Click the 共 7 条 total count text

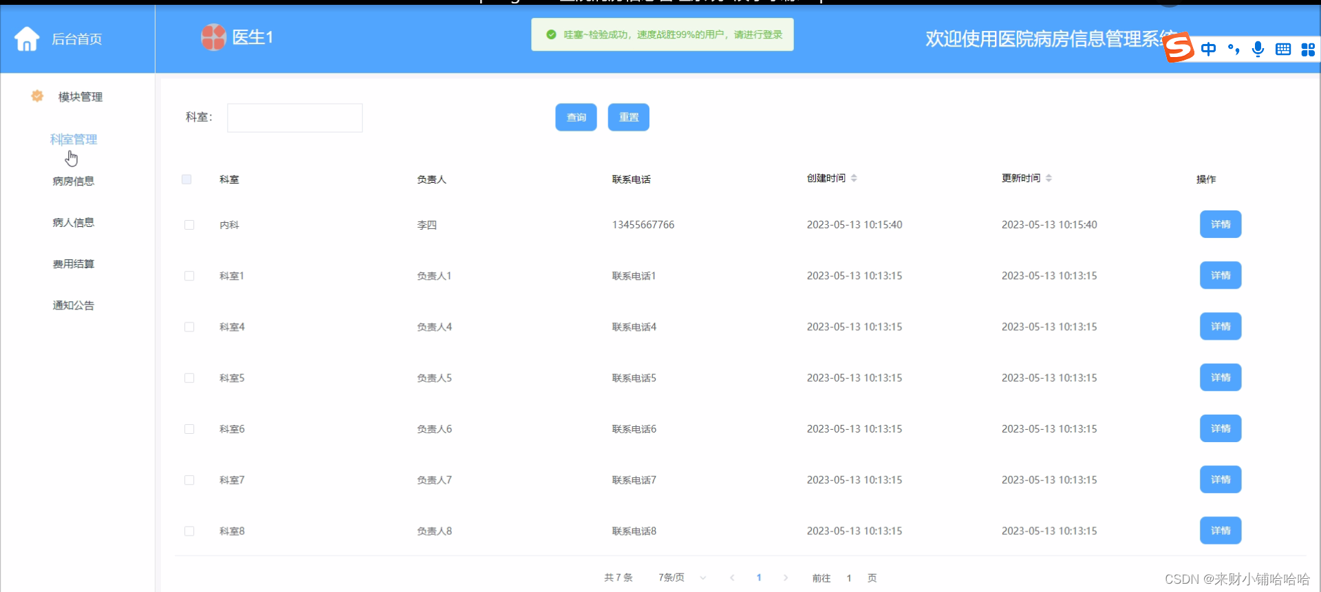[x=618, y=578]
